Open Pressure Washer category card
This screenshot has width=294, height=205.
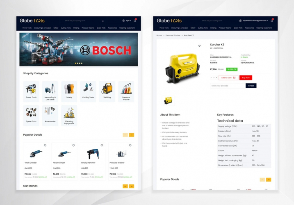pos(126,91)
